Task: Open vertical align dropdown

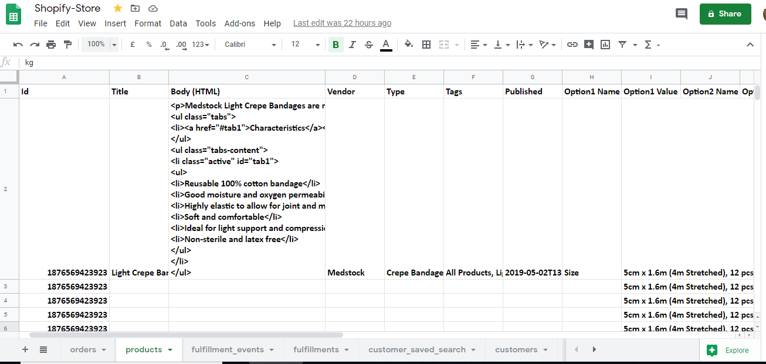Action: pyautogui.click(x=502, y=45)
